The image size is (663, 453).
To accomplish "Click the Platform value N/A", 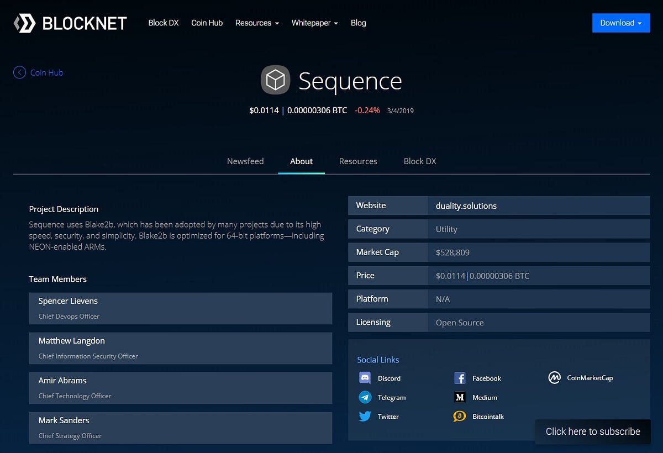I will point(443,299).
